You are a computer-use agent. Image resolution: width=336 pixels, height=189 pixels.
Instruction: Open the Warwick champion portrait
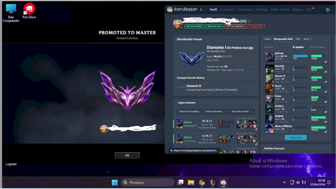[x=270, y=69]
